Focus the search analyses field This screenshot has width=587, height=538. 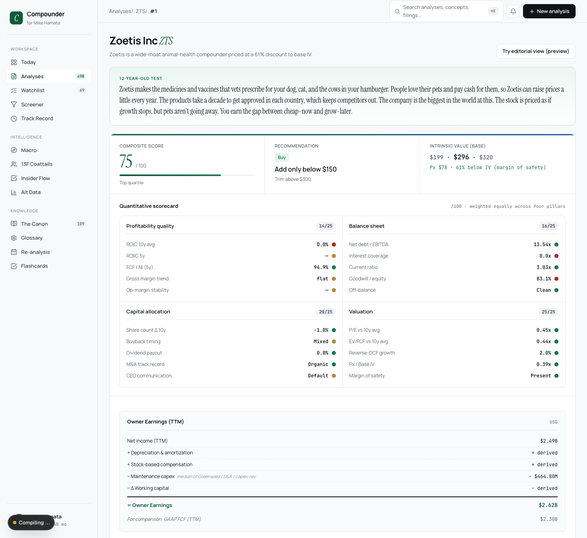click(x=446, y=11)
